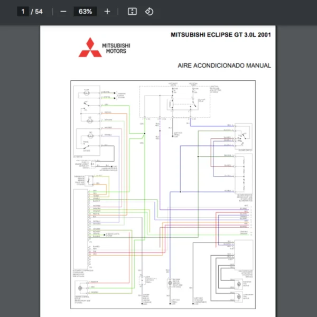The image size is (317, 317).
Task: Click the MITSUBISHI MOTORS text beside the logo
Action: click(115, 48)
